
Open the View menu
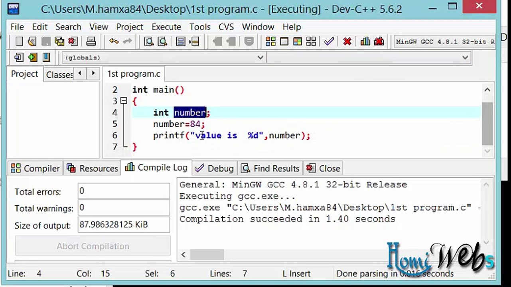coord(99,27)
